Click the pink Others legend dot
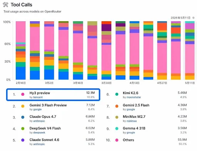The height and width of the screenshot is (151, 197). [x=117, y=140]
